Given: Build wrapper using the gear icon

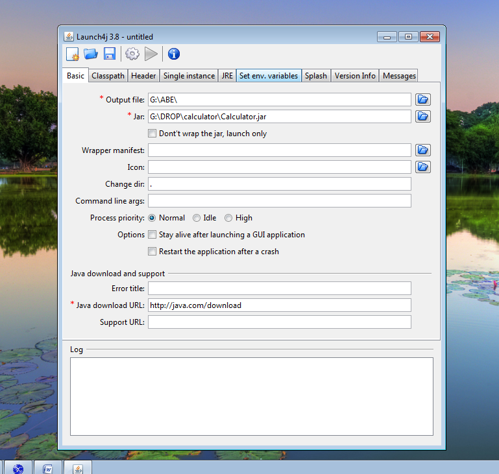Looking at the screenshot, I should (132, 54).
